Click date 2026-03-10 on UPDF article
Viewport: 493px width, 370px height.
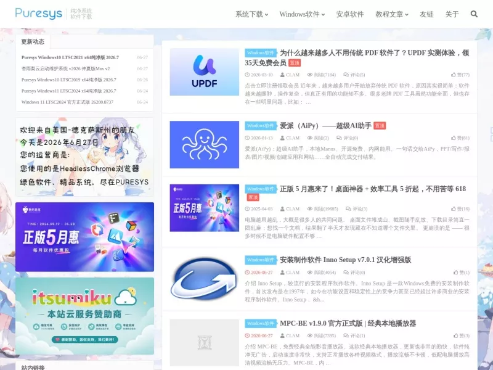tap(259, 75)
